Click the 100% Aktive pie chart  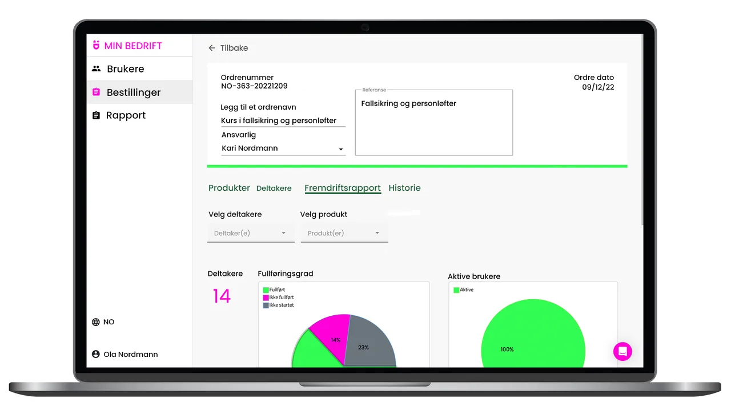click(x=533, y=333)
